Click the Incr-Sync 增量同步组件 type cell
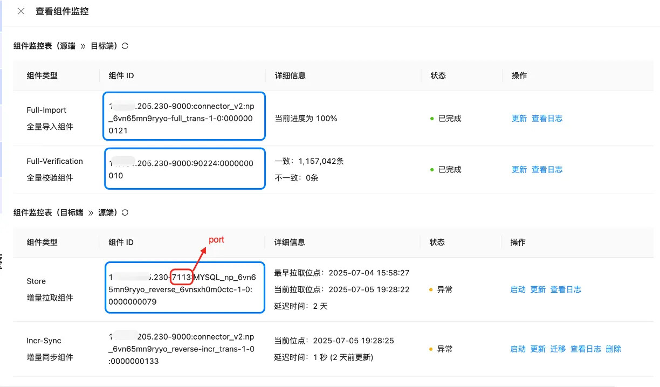The image size is (660, 387). click(50, 349)
